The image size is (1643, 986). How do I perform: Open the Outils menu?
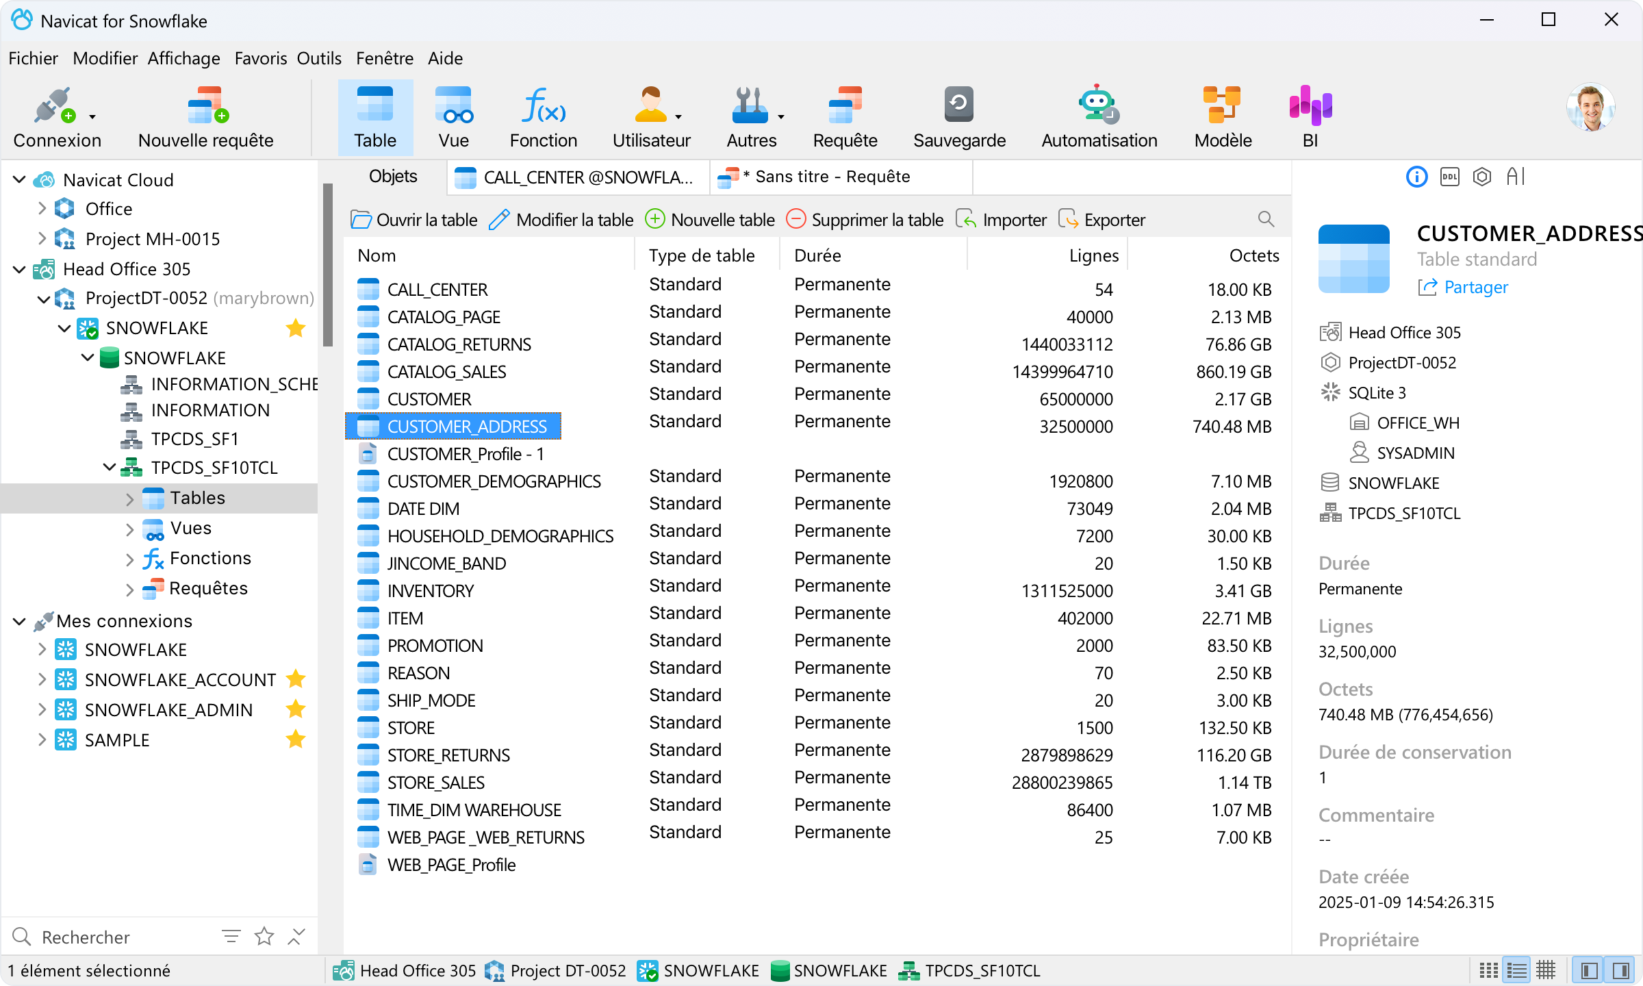click(x=319, y=58)
